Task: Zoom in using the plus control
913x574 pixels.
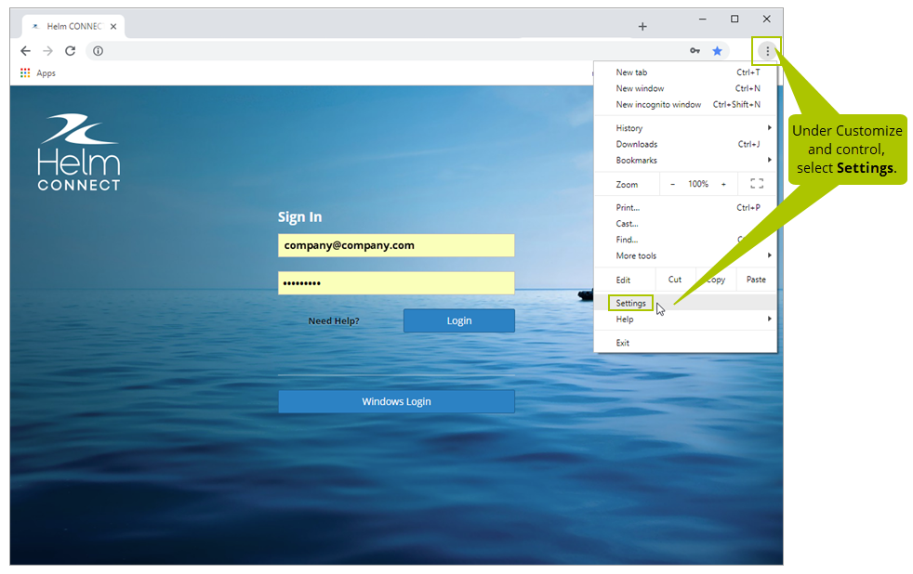Action: pyautogui.click(x=722, y=184)
